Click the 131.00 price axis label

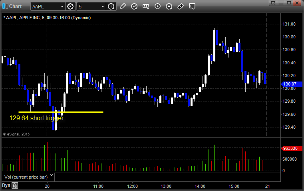click(289, 24)
